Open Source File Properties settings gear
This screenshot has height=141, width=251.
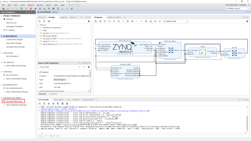click(x=89, y=67)
